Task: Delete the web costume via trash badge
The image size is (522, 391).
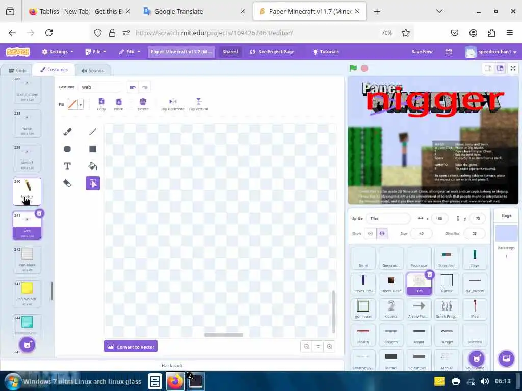Action: click(x=39, y=213)
